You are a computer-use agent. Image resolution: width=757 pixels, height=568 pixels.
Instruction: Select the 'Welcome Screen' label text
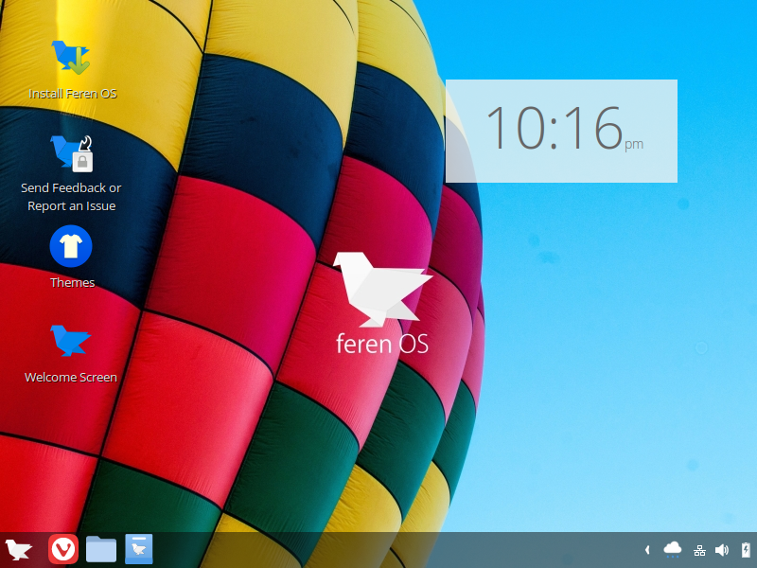(x=71, y=377)
